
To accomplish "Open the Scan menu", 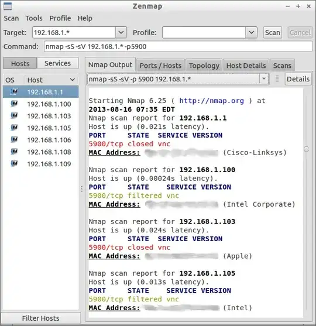I will [x=11, y=18].
